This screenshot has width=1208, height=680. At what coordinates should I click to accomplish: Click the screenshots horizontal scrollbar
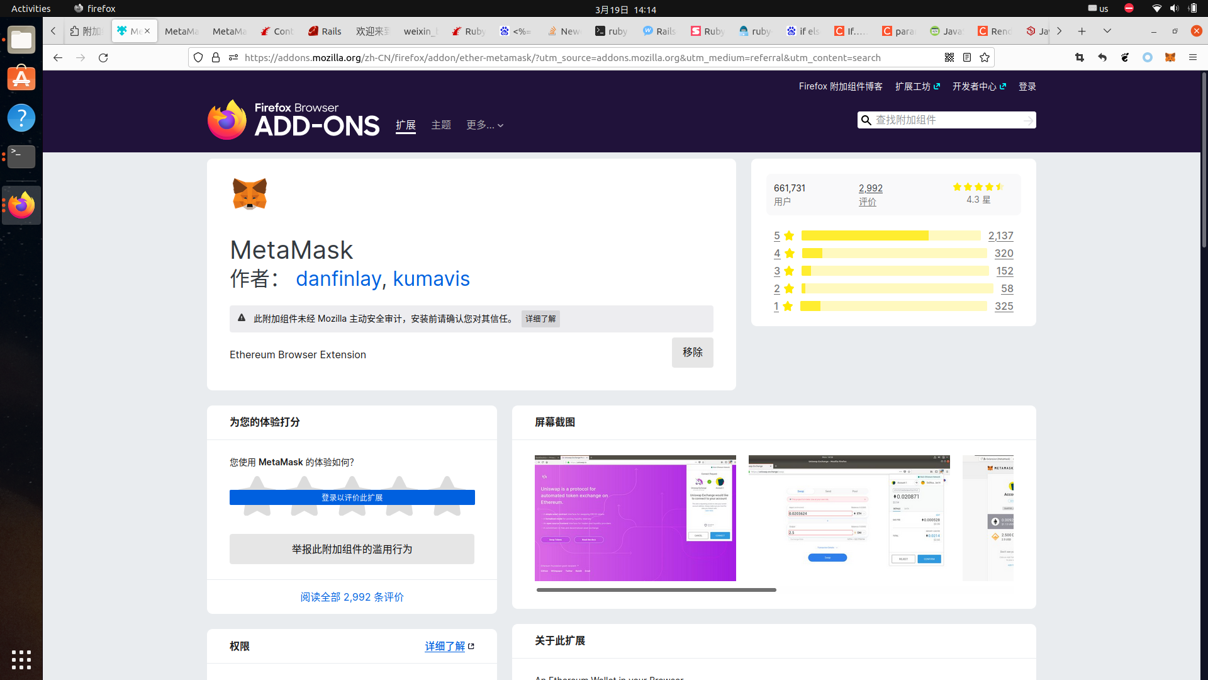tap(656, 590)
